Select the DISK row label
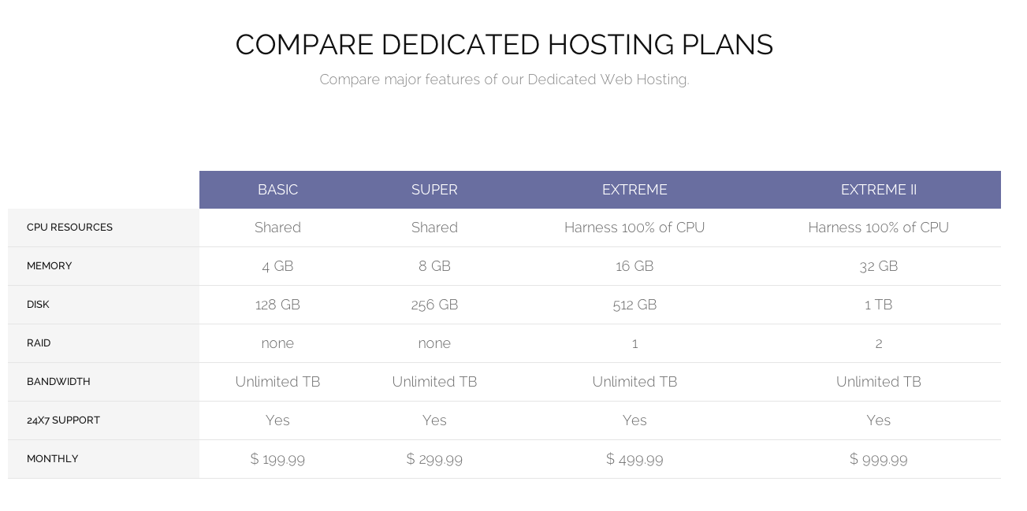The image size is (1027, 511). (x=38, y=305)
